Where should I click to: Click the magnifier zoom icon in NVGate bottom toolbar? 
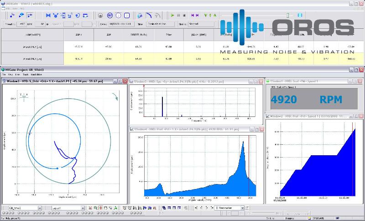pyautogui.click(x=95, y=208)
